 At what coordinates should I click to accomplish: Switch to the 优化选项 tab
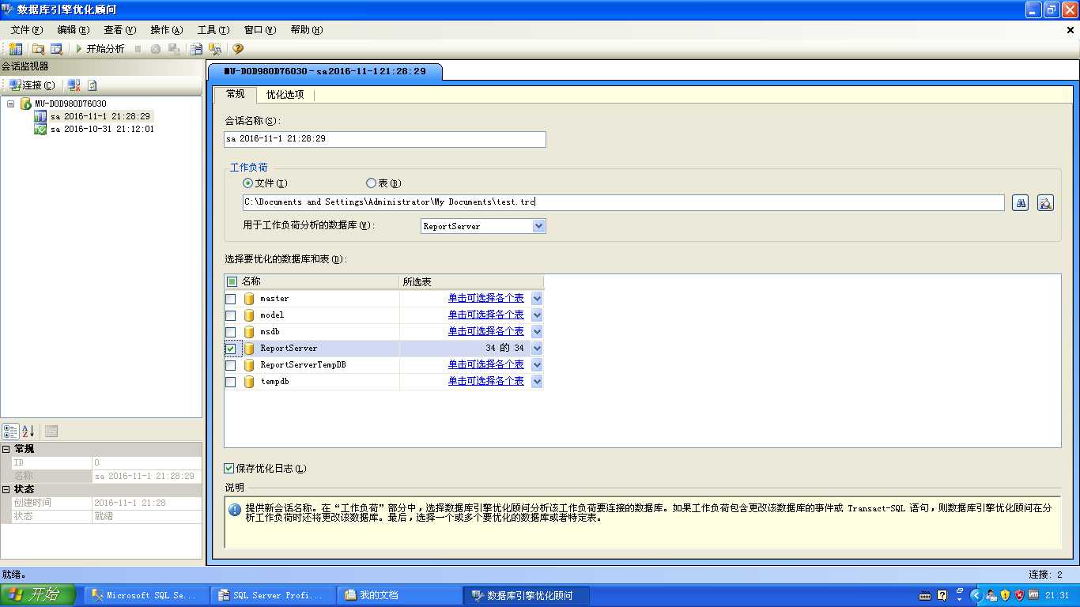coord(285,95)
